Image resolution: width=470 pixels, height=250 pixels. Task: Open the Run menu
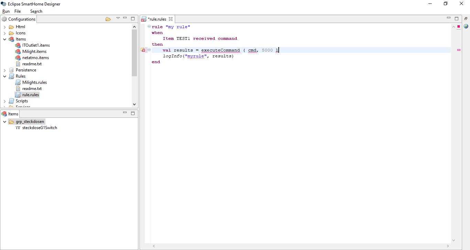tap(6, 11)
